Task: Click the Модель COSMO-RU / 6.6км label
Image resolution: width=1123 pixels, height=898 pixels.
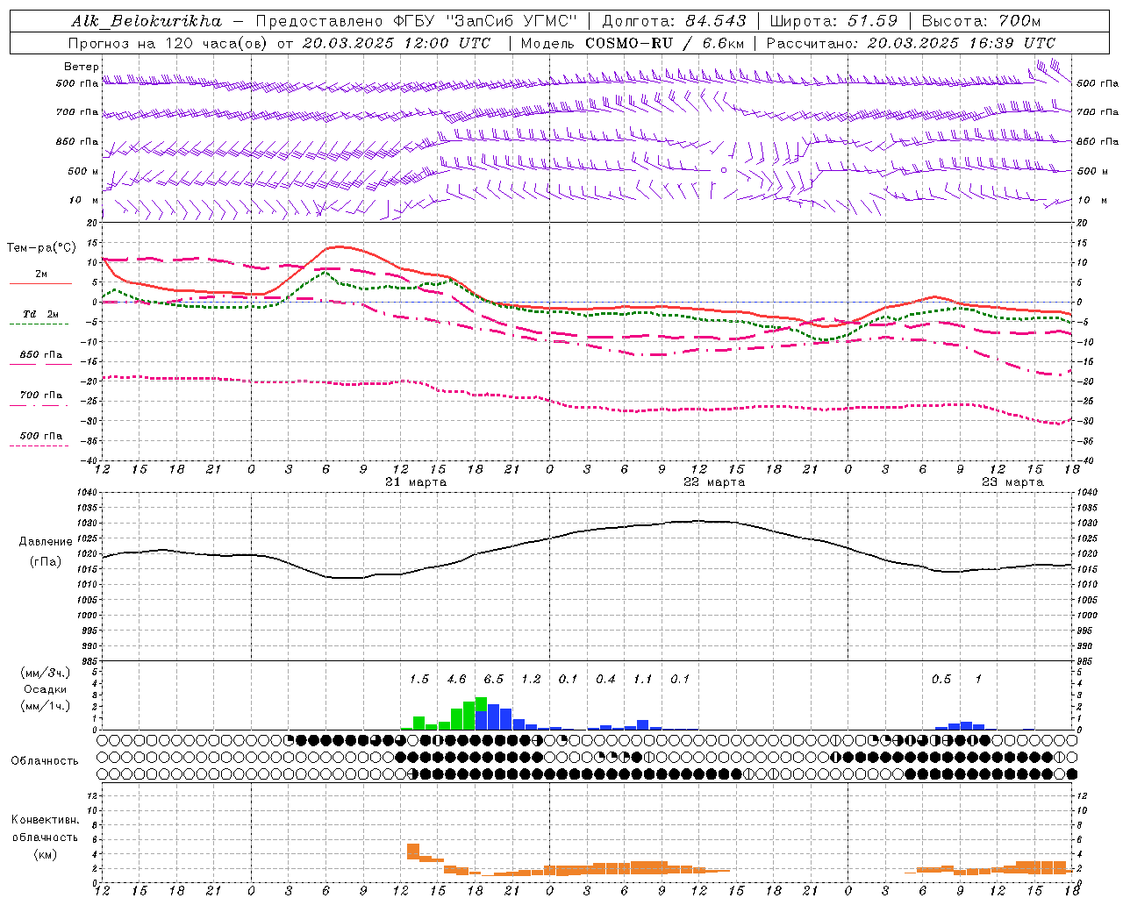Action: (633, 42)
